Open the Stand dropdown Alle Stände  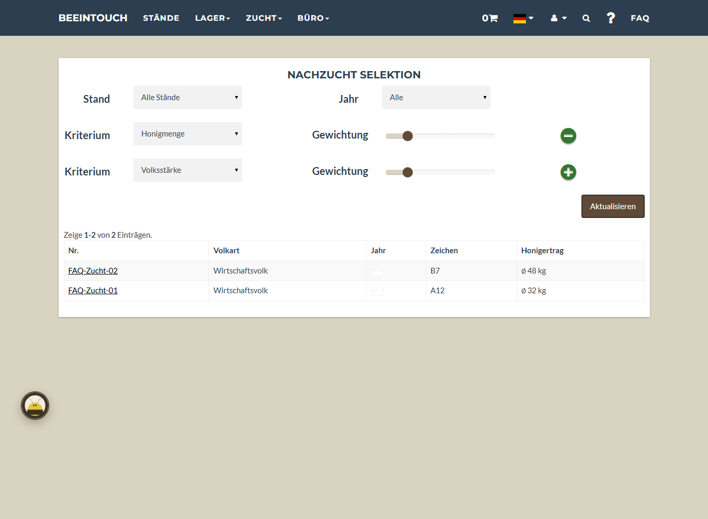pos(188,98)
